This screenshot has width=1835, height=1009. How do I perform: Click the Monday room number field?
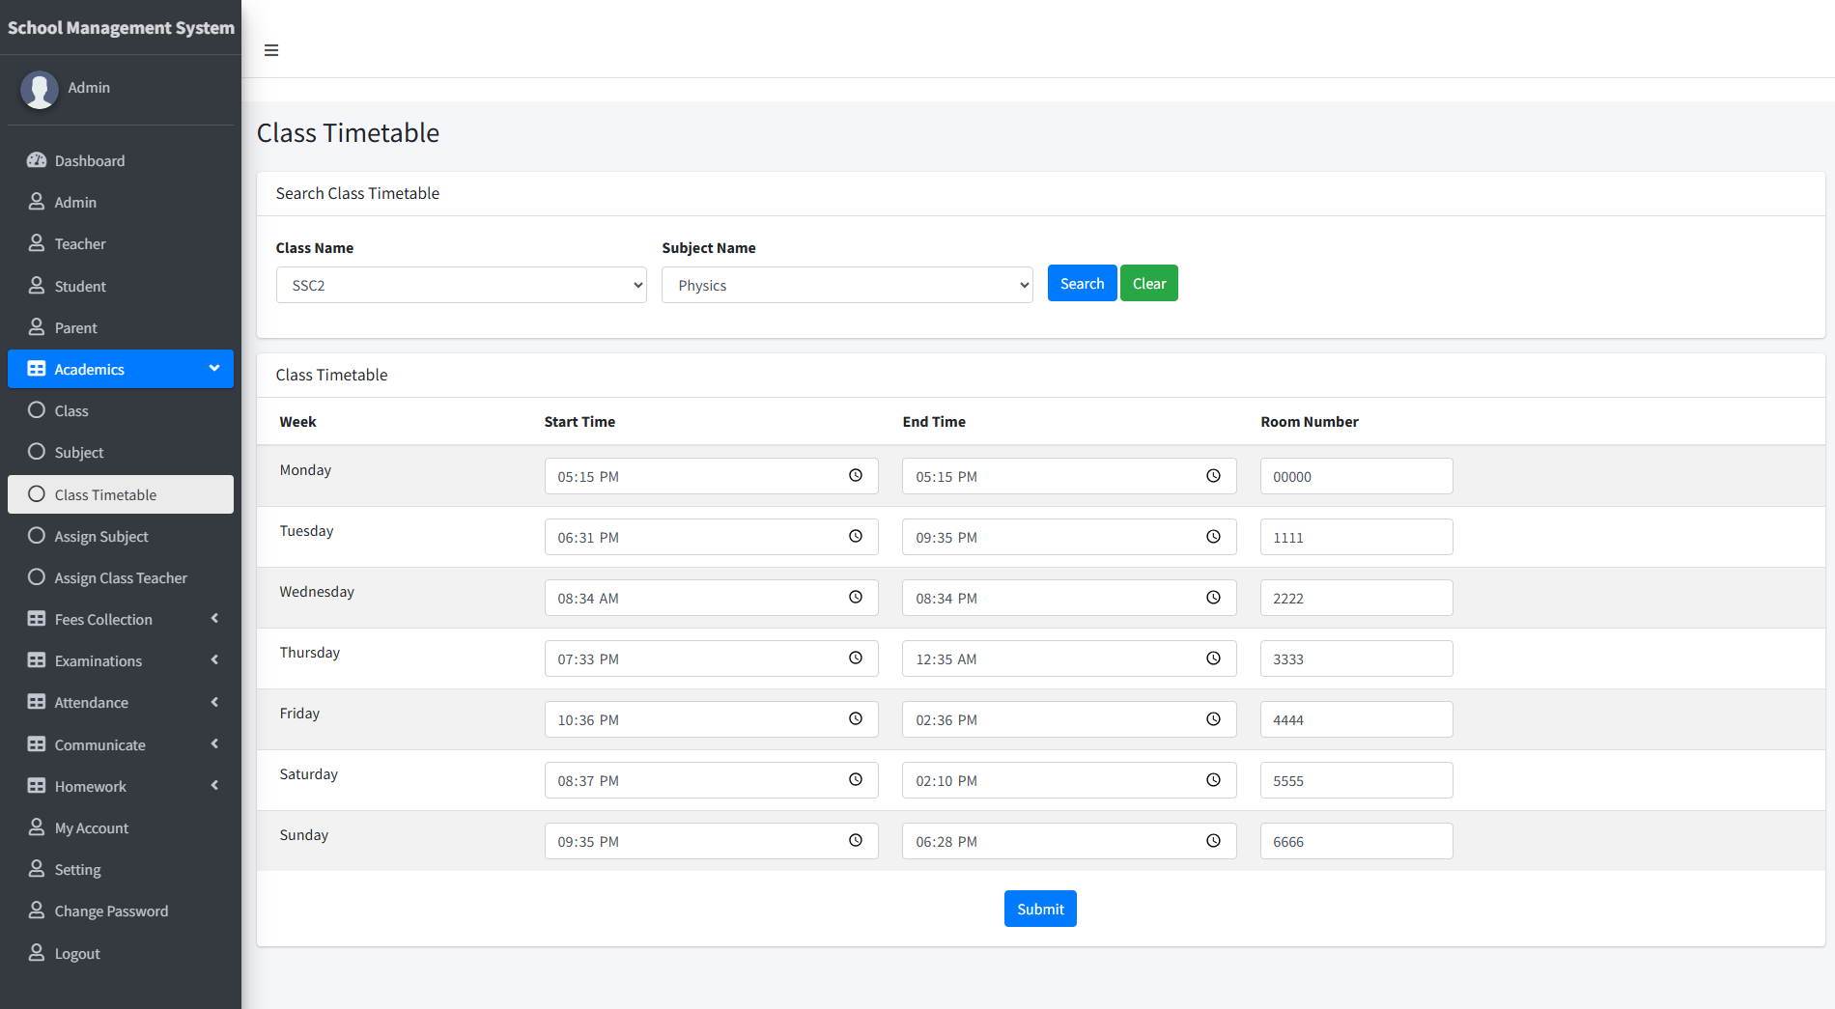[x=1355, y=476]
